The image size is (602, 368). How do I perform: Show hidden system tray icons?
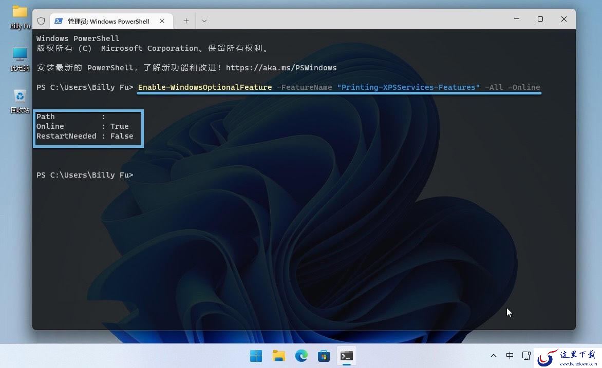point(493,356)
